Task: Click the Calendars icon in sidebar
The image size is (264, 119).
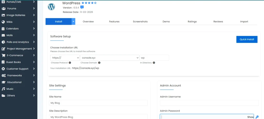Action: (3, 29)
